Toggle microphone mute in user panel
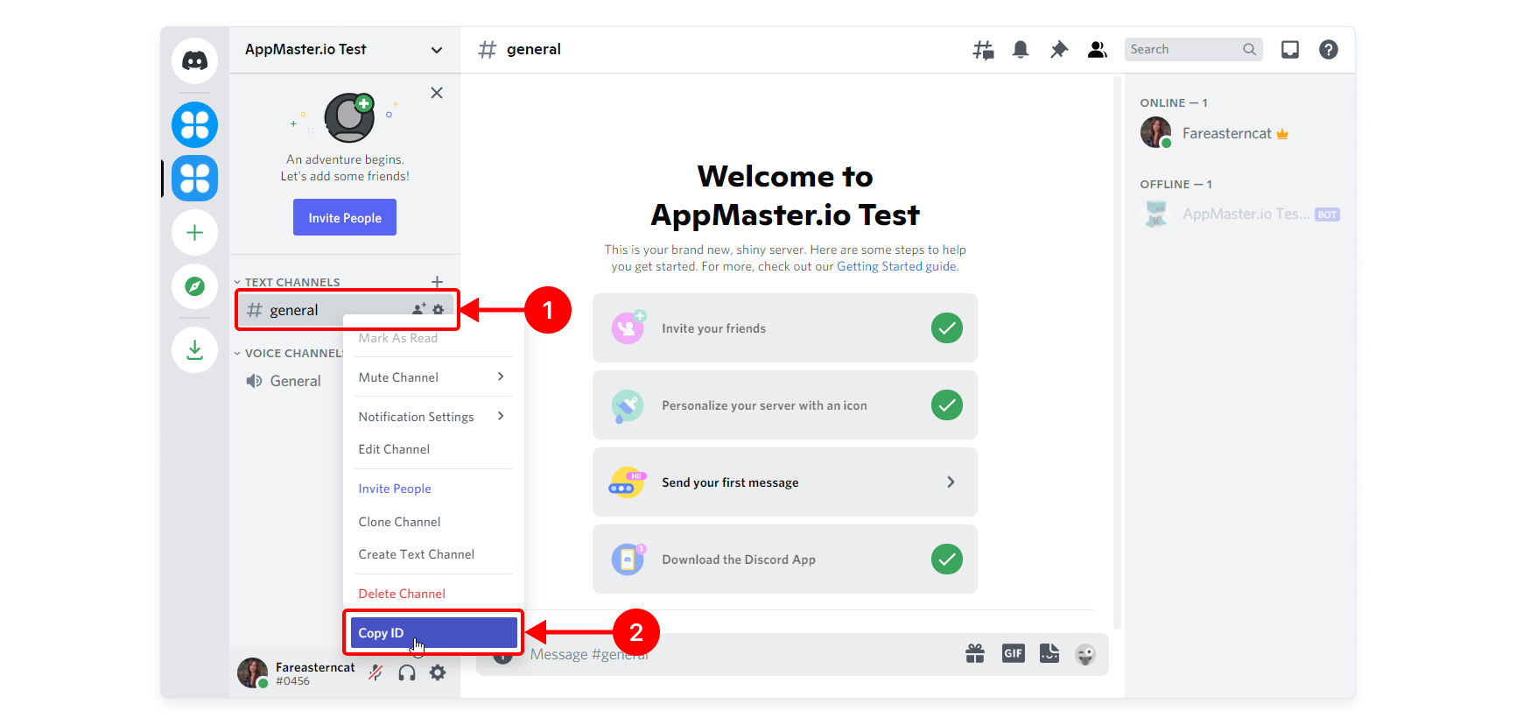The image size is (1516, 725). (x=375, y=672)
